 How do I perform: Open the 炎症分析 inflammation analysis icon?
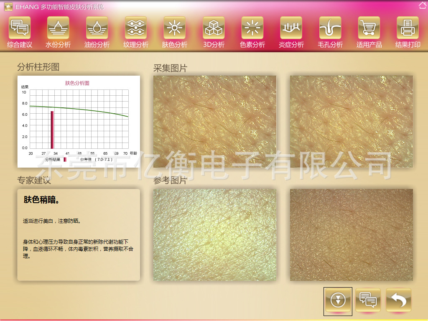(291, 28)
